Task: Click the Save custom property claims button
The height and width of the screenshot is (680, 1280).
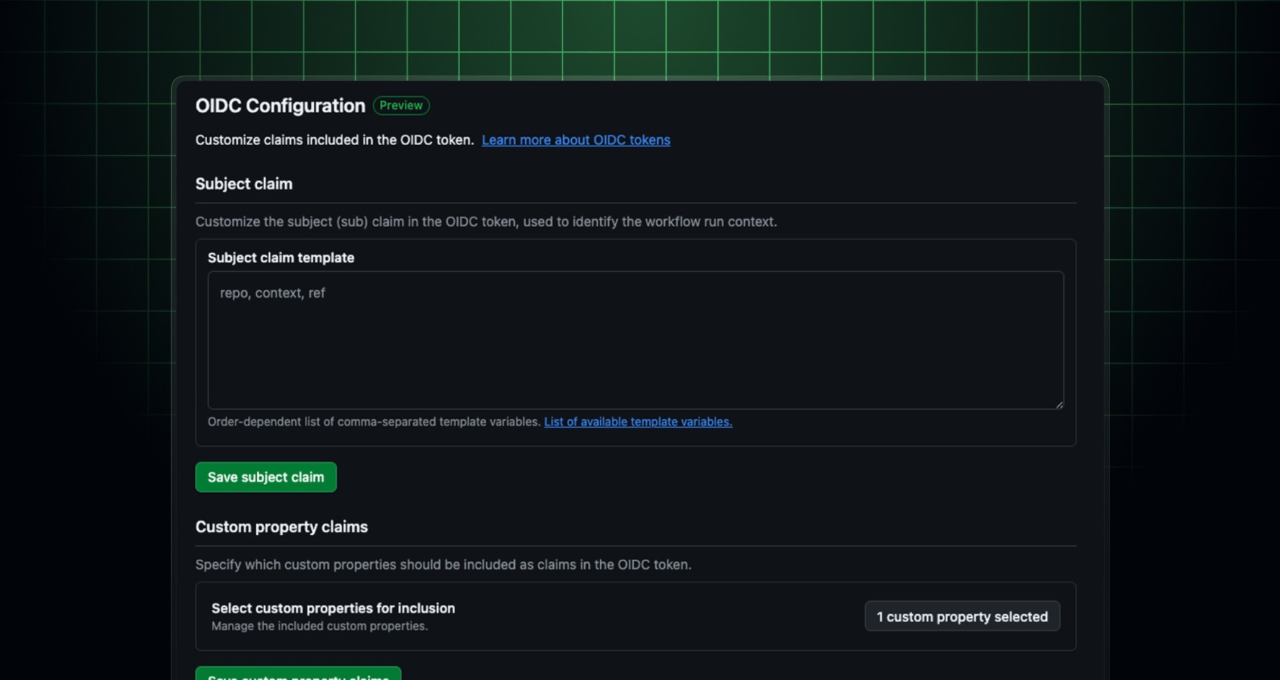Action: pos(298,676)
